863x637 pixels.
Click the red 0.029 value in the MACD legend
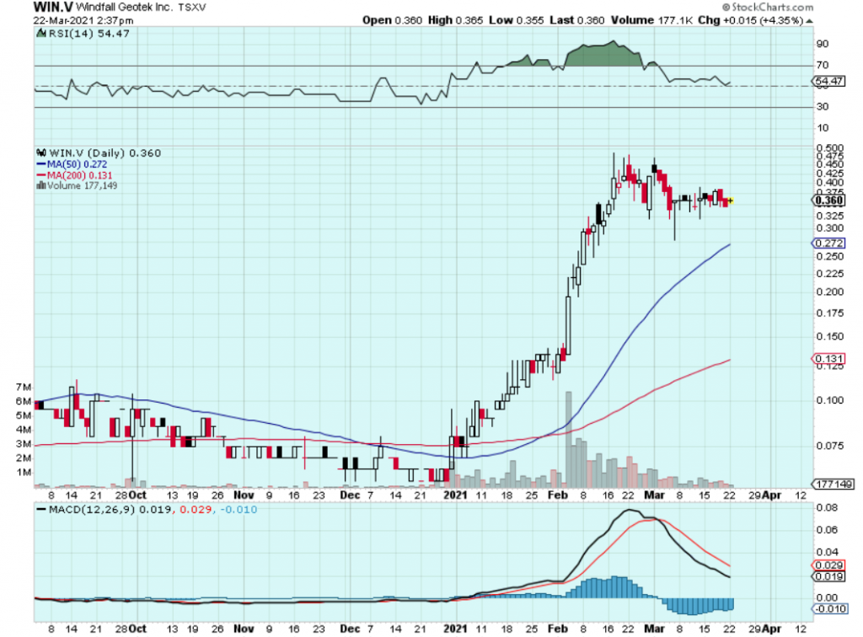[x=196, y=510]
